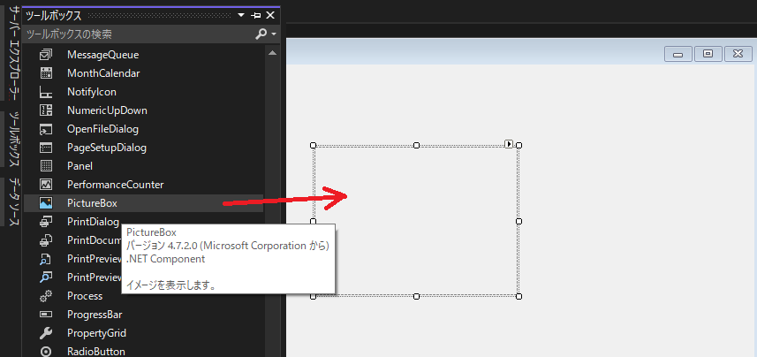
Task: Click the NotifyIcon label
Action: [x=92, y=92]
